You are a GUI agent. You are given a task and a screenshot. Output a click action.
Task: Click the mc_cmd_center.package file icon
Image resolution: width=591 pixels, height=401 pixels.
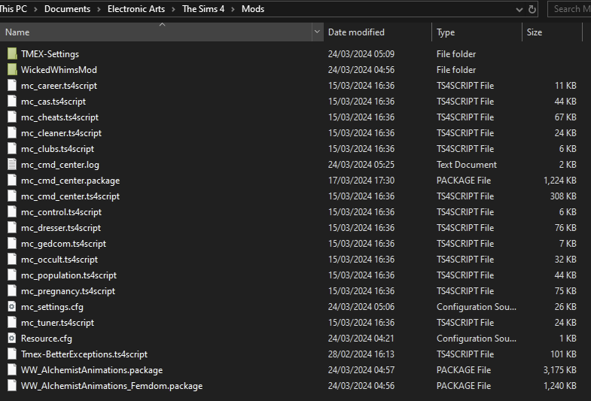point(11,181)
